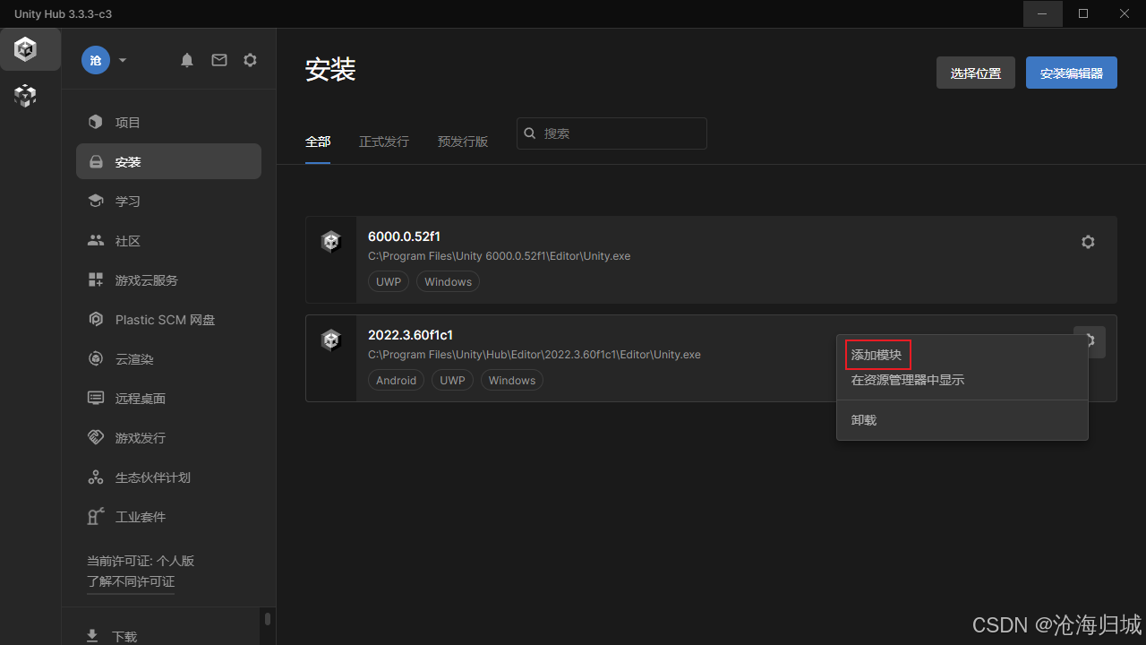
Task: Open 游戏发行 game publishing item
Action: coord(168,437)
